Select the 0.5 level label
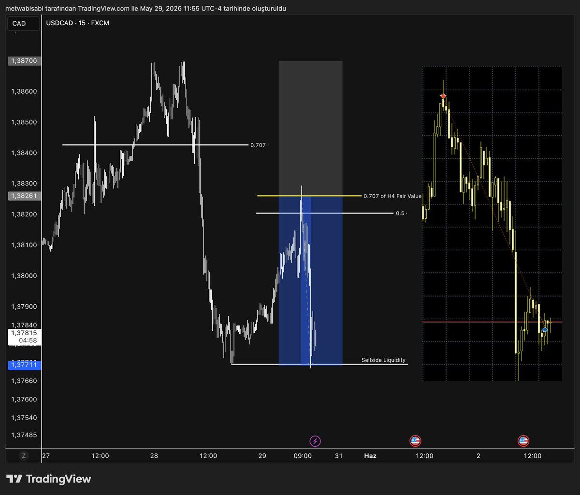Viewport: 580px width, 495px height. [x=401, y=213]
